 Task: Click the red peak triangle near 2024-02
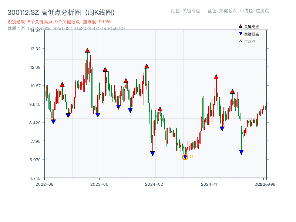pyautogui.click(x=160, y=110)
